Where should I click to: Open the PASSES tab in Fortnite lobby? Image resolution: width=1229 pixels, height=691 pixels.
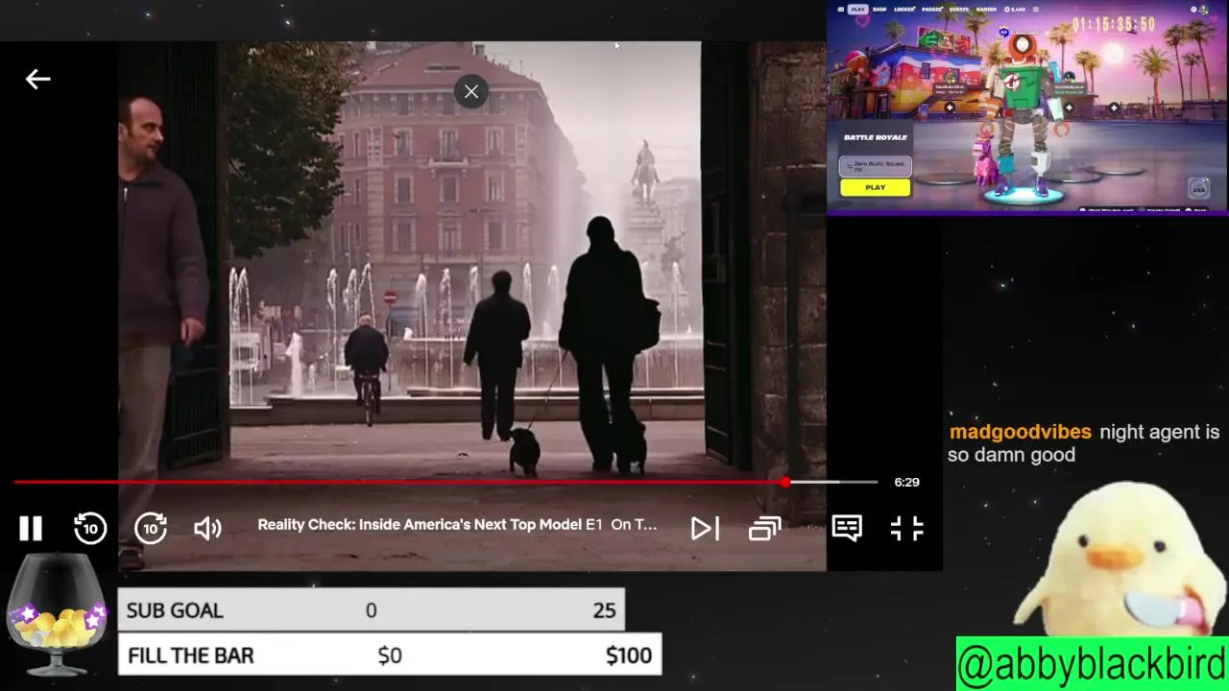[x=932, y=10]
